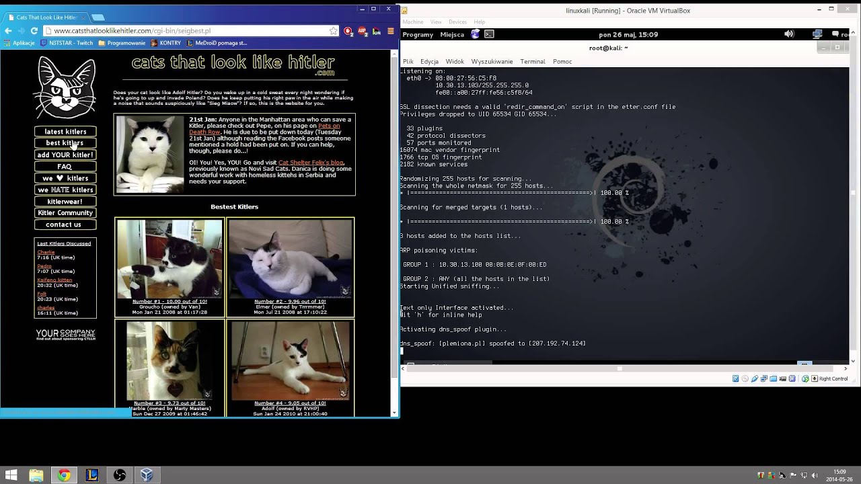Viewport: 861px width, 484px height.
Task: Open Kitler Community page
Action: pyautogui.click(x=65, y=213)
